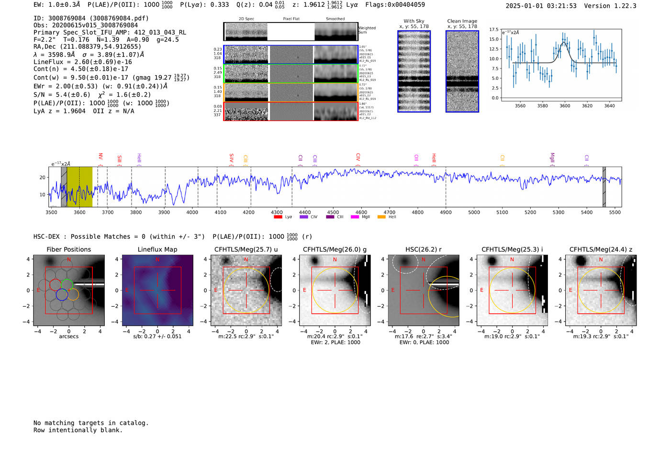
Task: Click the LineFlux = 2.60(±0.69)e-16 value
Action: point(83,62)
